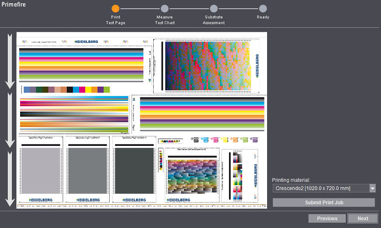The image size is (381, 228).
Task: Click the darkest gray patch on test page
Action: pyautogui.click(x=134, y=171)
